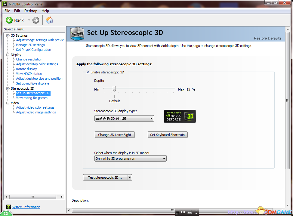293x216 pixels.
Task: Click the task pane scroll right arrow
Action: [62, 197]
